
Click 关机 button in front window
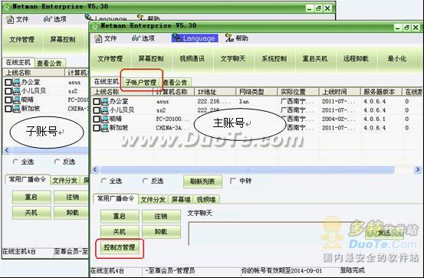point(120,232)
